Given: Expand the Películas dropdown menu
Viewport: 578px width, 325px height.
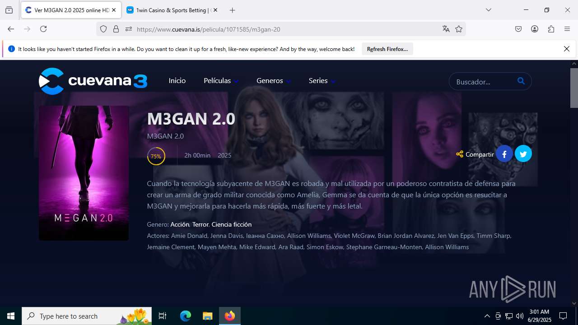Looking at the screenshot, I should pos(221,81).
